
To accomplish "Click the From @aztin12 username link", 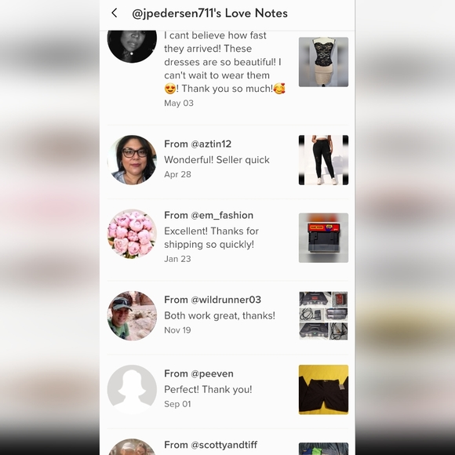I will 198,144.
